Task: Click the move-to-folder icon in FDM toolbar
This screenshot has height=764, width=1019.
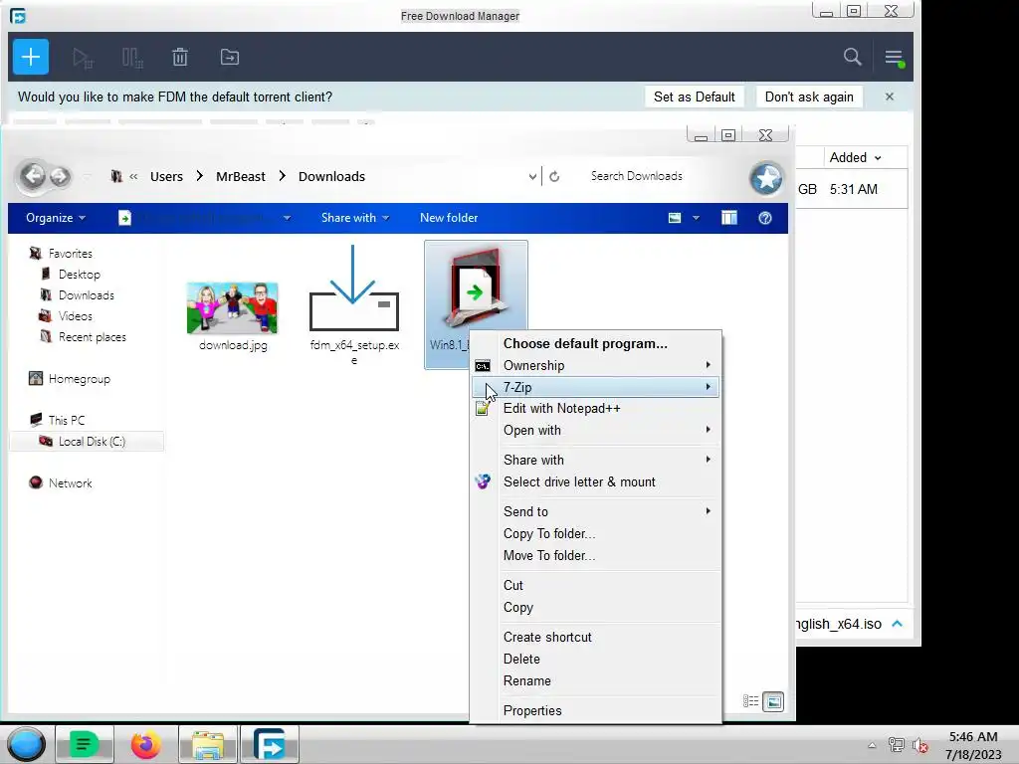Action: click(230, 57)
